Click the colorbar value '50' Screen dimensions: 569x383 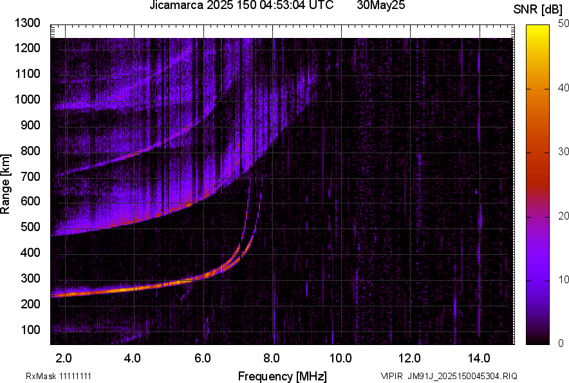(x=563, y=24)
